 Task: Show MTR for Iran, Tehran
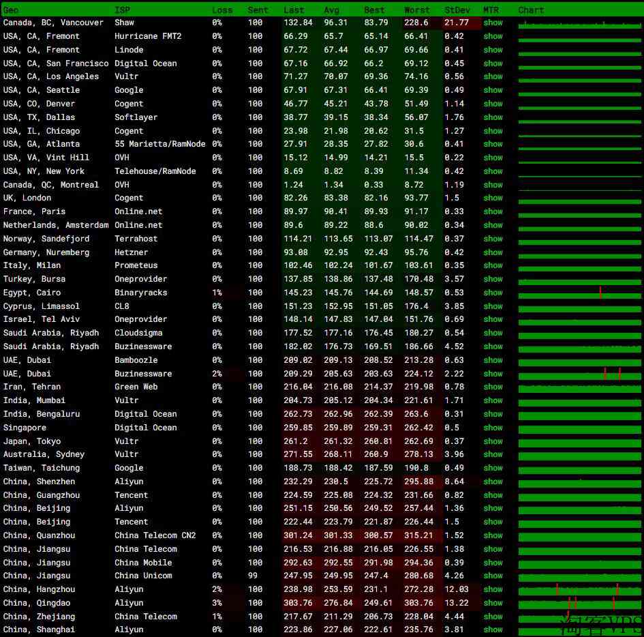(x=493, y=387)
